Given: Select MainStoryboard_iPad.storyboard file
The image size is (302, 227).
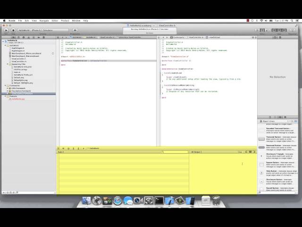Looking at the screenshot, I should click(x=25, y=56).
